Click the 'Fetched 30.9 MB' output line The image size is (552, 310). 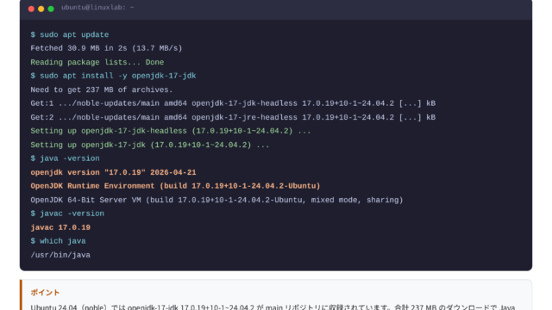point(106,48)
